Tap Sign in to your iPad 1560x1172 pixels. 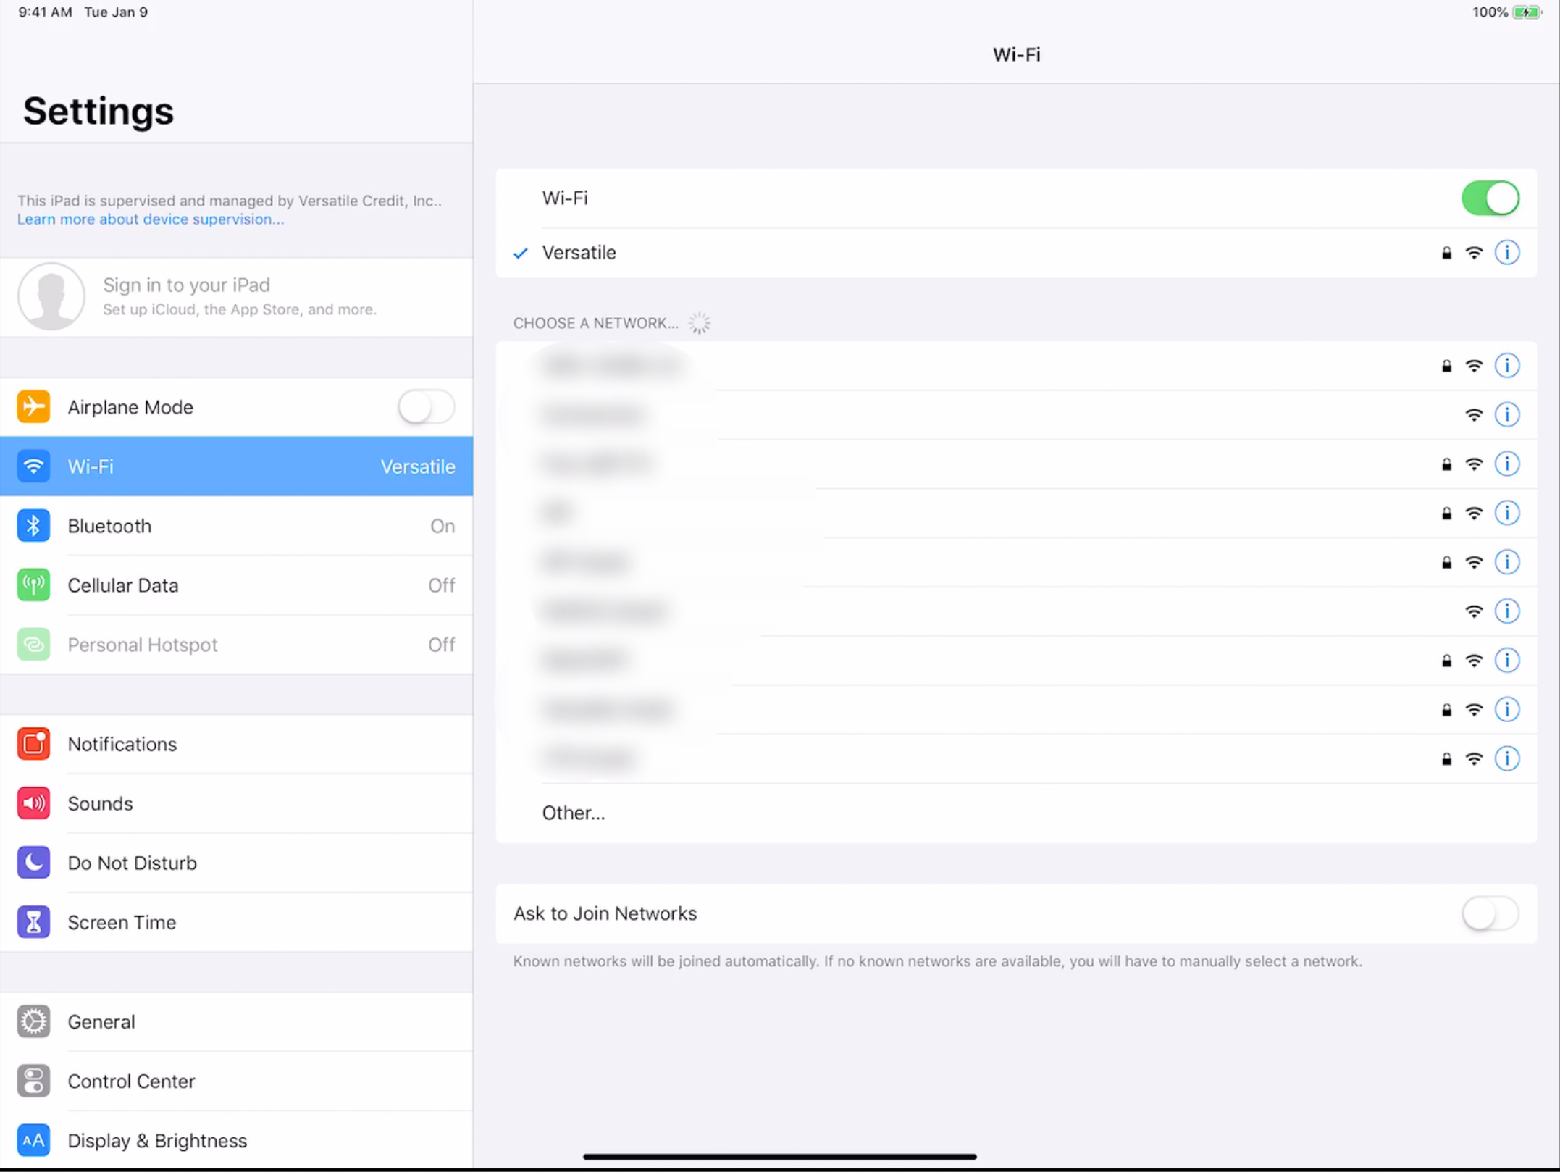tap(186, 285)
